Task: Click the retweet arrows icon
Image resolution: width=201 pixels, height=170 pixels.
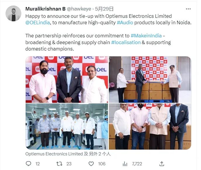Action: point(59,164)
